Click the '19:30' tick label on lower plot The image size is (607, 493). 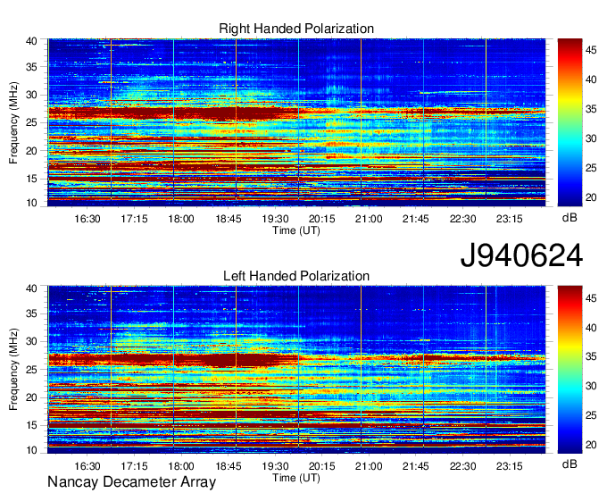point(275,466)
